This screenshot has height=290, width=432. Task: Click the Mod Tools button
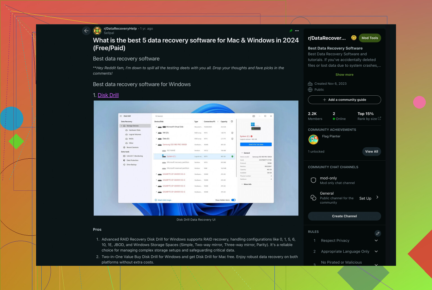(x=370, y=38)
